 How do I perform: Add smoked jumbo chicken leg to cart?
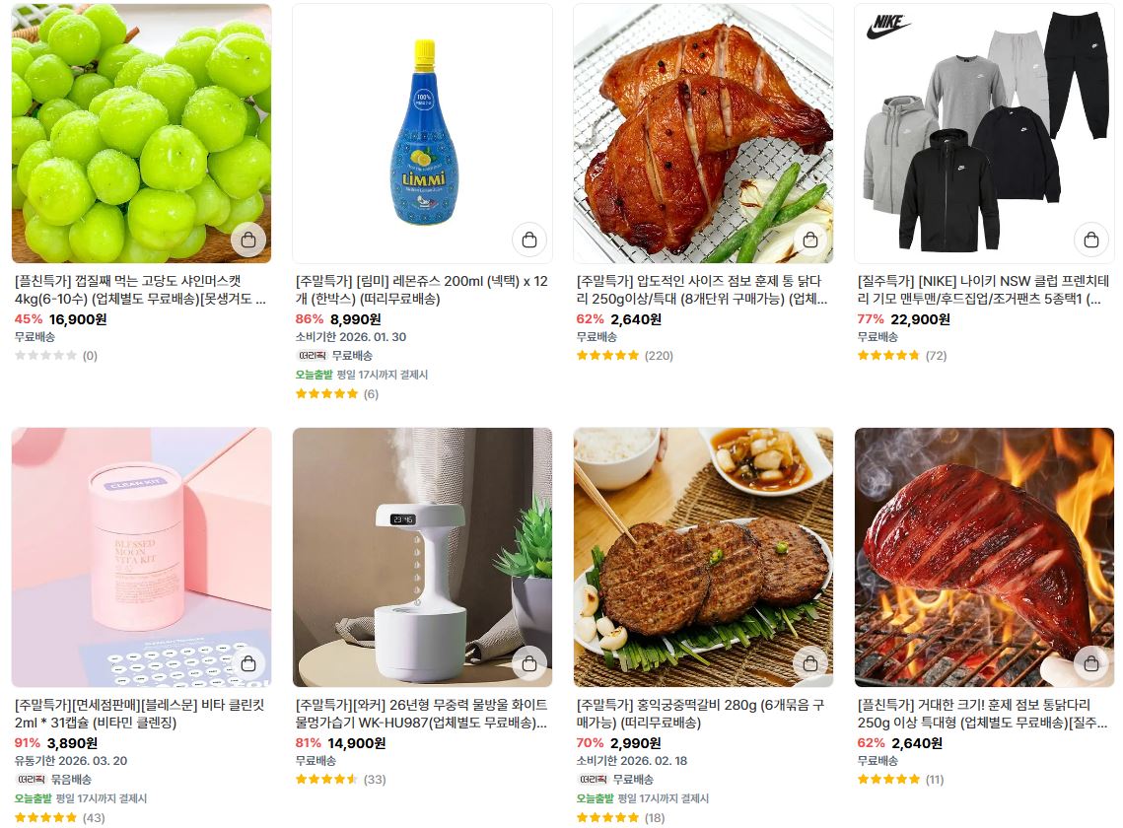(810, 240)
